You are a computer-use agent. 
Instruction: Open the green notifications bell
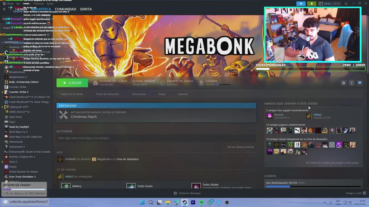(x=312, y=4)
